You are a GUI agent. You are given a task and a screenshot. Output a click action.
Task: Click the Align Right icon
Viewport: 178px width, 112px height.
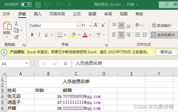[x=128, y=35]
